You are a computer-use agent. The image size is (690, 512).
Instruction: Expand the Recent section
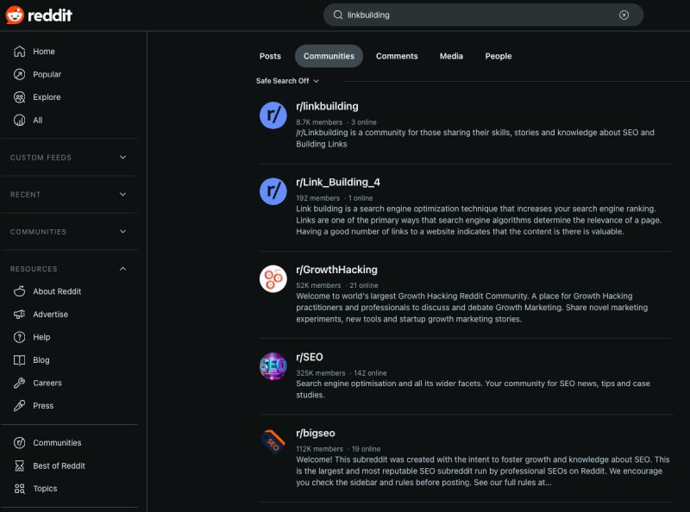click(x=69, y=195)
